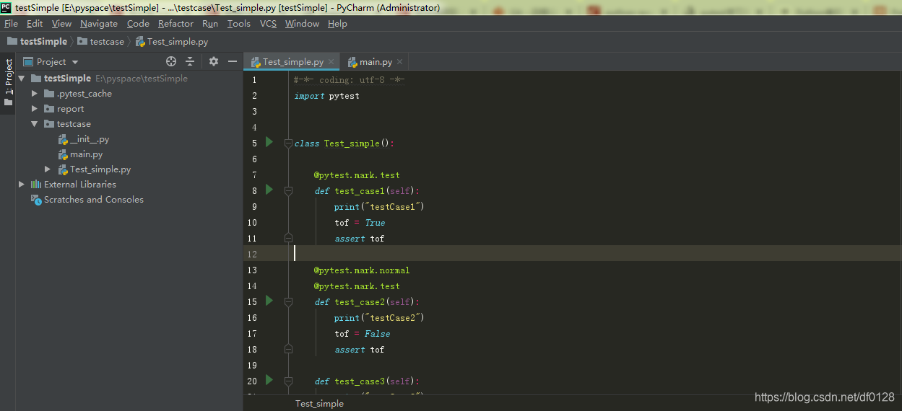
Task: Collapse the testSimple project root
Action: pos(22,79)
